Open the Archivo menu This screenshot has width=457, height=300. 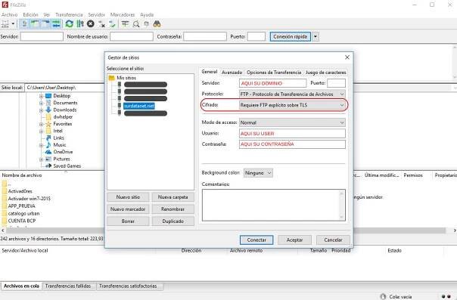[x=9, y=14]
